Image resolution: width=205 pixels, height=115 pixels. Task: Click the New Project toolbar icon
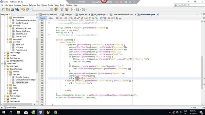pyautogui.click(x=8, y=9)
